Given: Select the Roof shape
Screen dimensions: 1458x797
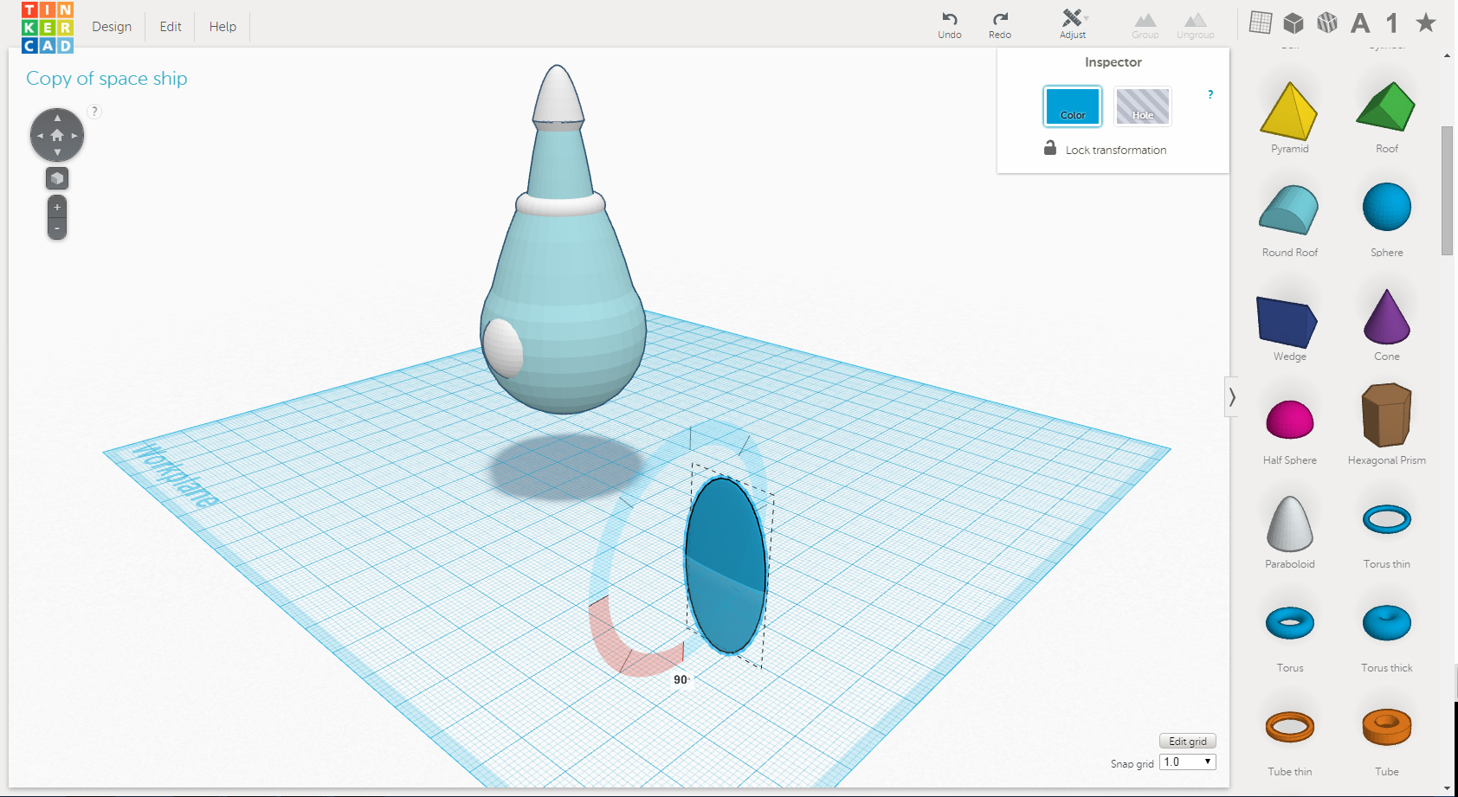Looking at the screenshot, I should coord(1386,107).
